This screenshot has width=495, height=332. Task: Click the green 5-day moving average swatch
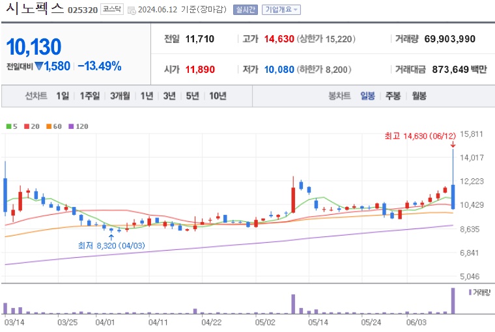point(8,126)
